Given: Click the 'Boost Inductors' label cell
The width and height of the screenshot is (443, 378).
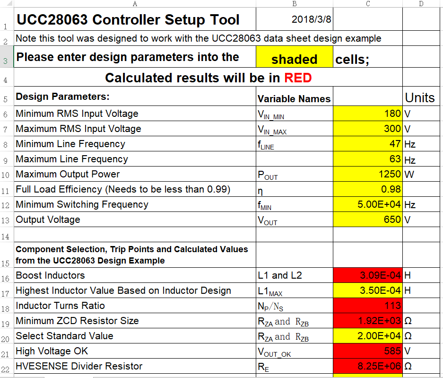Looking at the screenshot, I should (x=135, y=275).
